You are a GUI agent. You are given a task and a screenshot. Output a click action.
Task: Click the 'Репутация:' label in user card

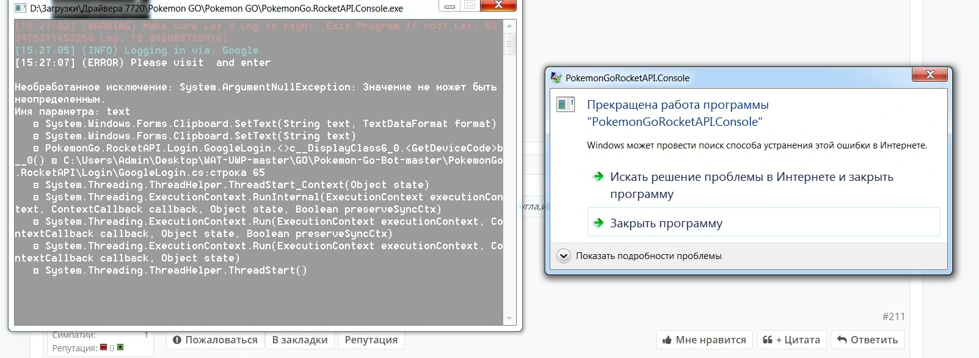coord(75,348)
